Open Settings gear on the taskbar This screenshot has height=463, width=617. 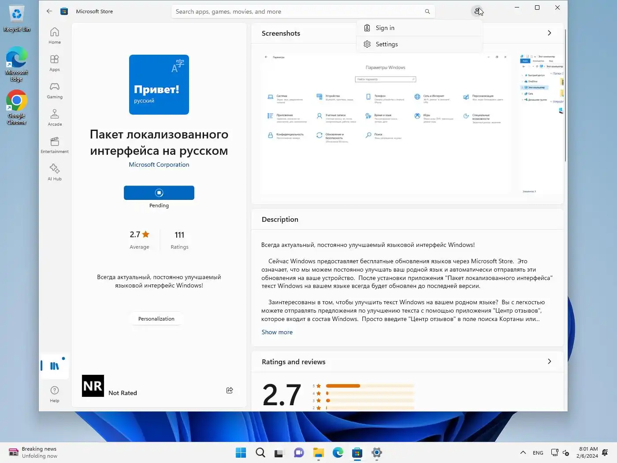coord(377,453)
